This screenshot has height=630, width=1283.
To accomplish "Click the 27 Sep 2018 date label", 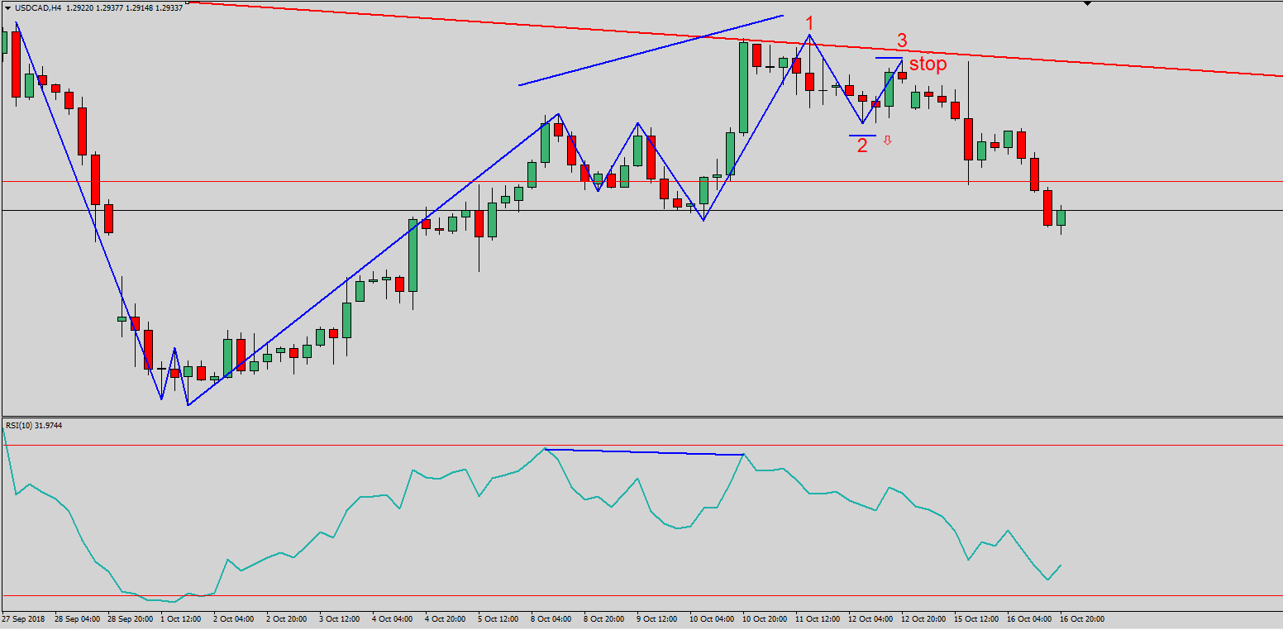I will (x=24, y=618).
